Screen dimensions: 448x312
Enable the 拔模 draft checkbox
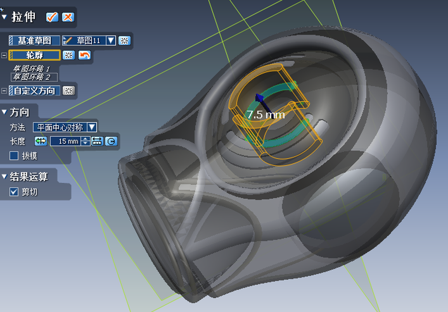click(x=14, y=156)
